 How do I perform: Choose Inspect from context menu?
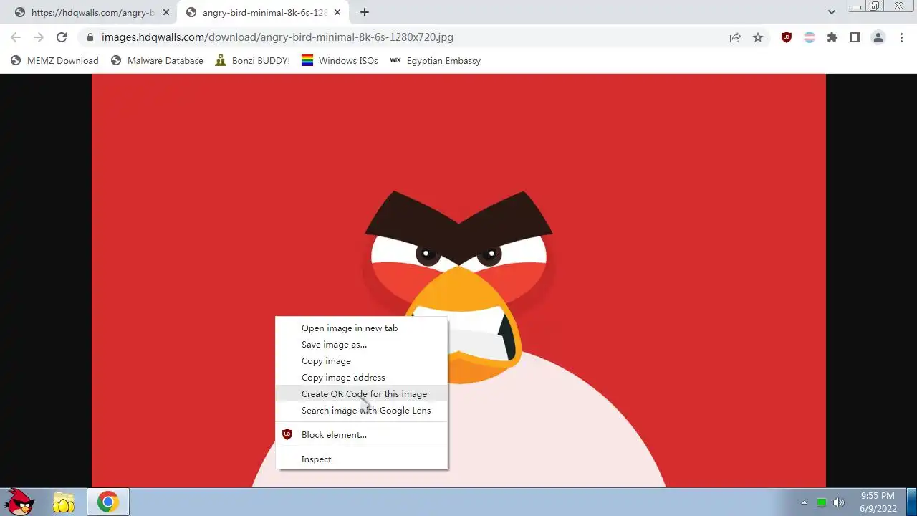click(362, 459)
